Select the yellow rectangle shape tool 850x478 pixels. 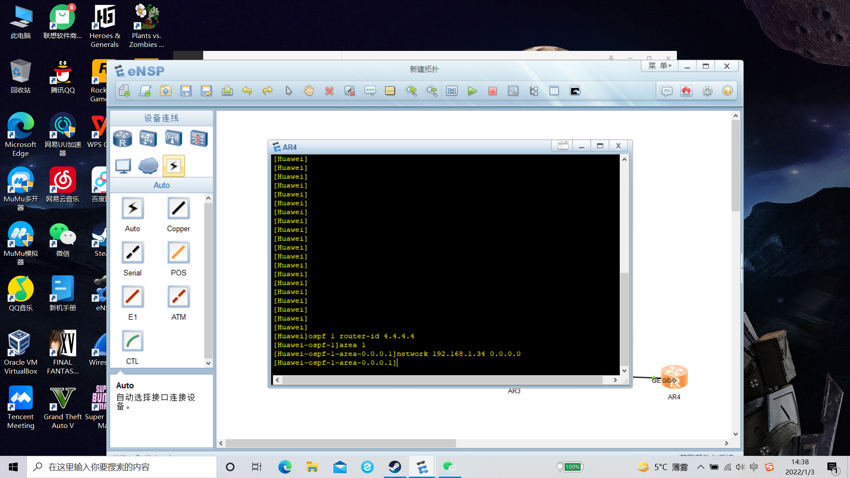click(390, 91)
